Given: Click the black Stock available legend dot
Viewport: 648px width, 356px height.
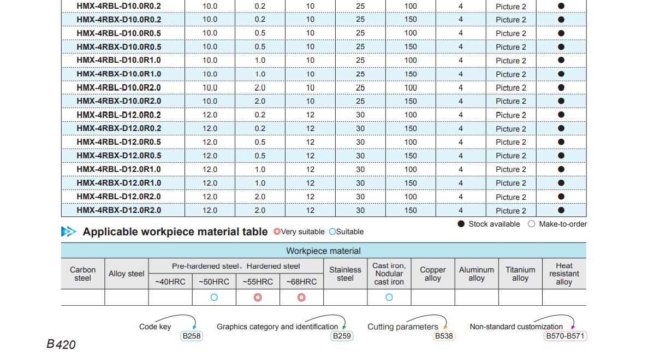Looking at the screenshot, I should pos(461,224).
